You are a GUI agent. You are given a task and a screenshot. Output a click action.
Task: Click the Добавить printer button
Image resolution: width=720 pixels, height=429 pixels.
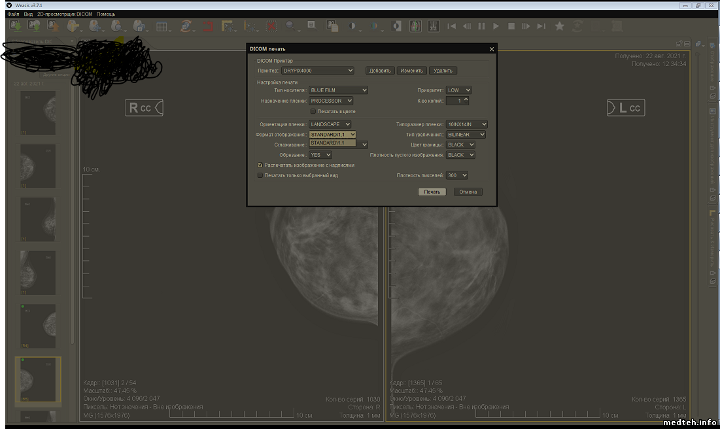click(x=379, y=71)
